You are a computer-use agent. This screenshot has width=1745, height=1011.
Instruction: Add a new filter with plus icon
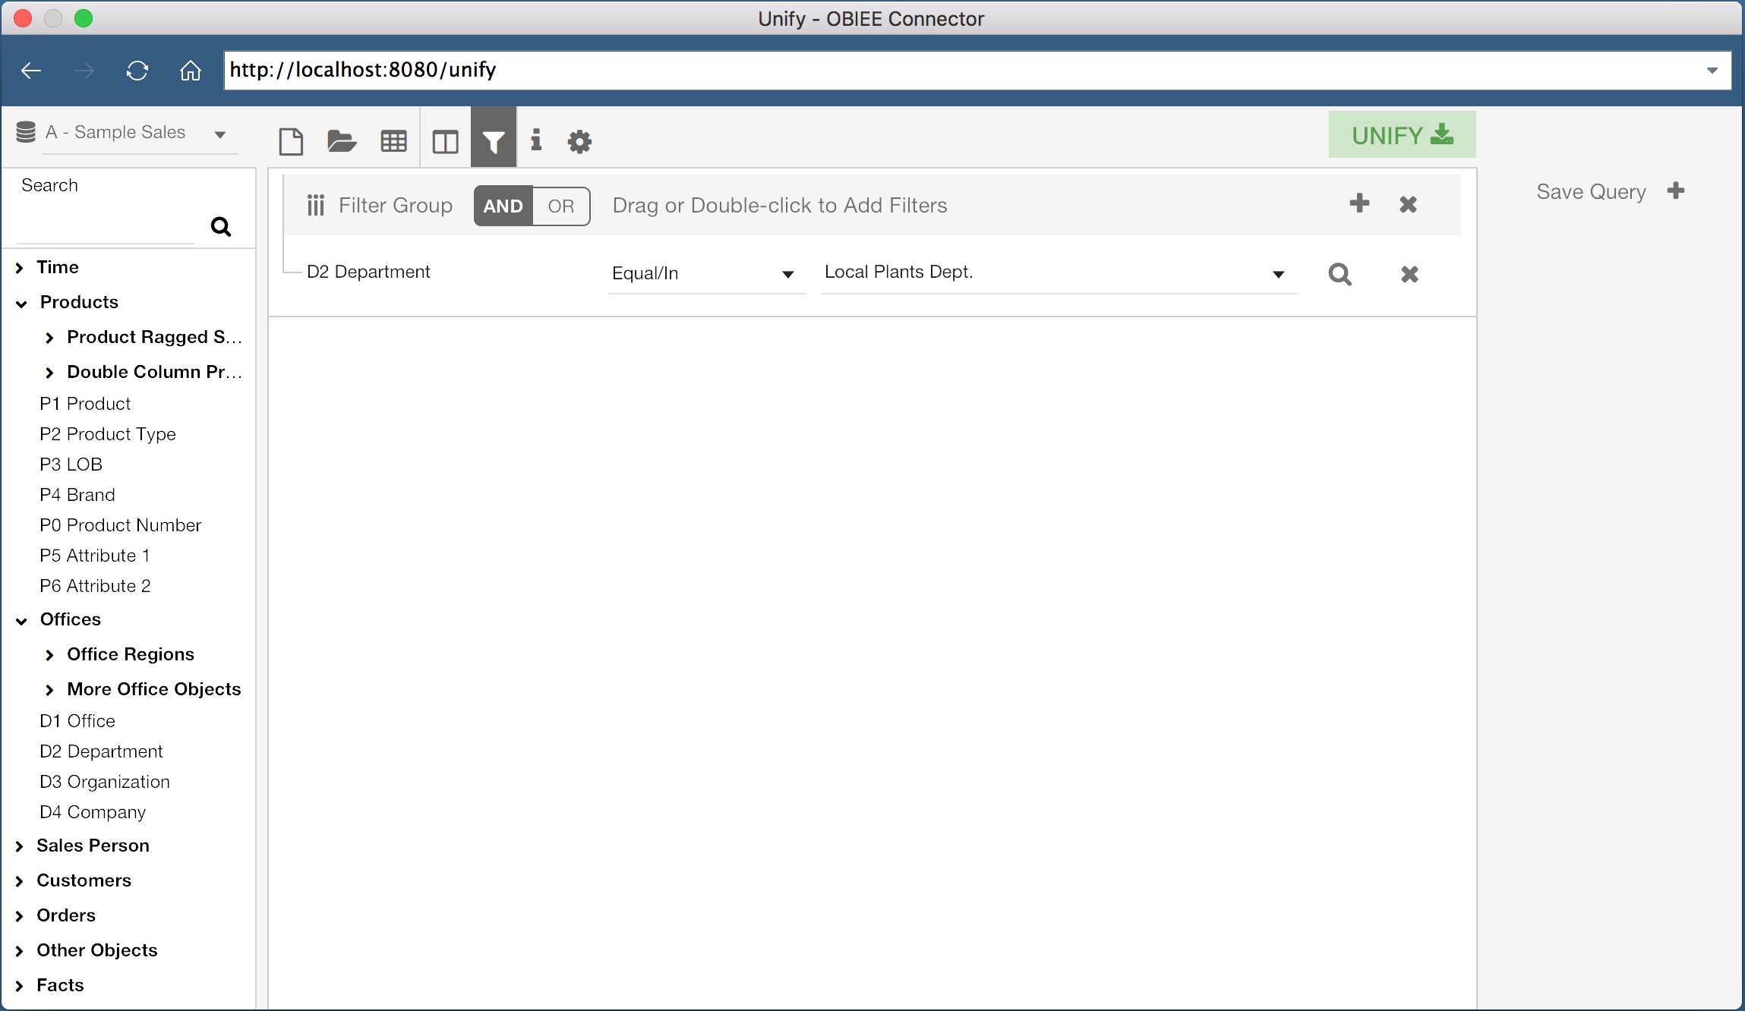[1359, 203]
